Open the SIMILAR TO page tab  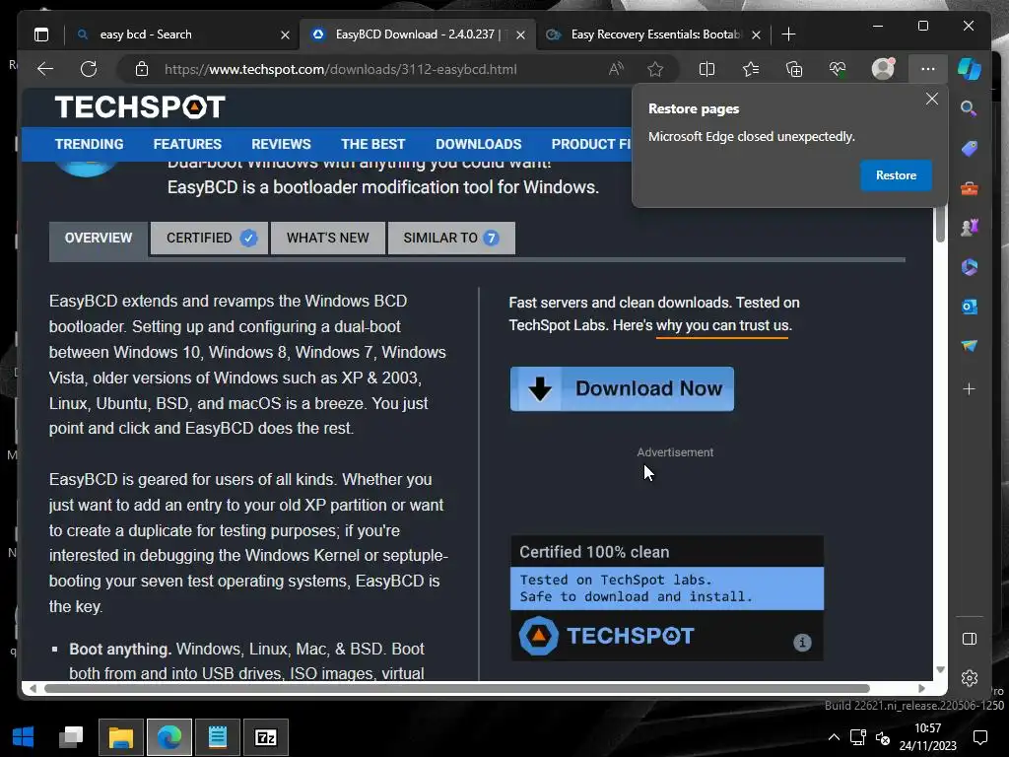tap(451, 239)
